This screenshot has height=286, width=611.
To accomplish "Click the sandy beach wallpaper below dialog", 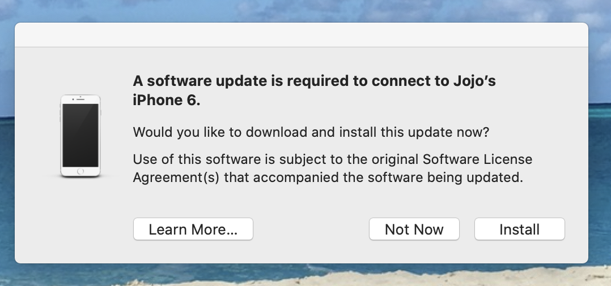I will tap(301, 278).
